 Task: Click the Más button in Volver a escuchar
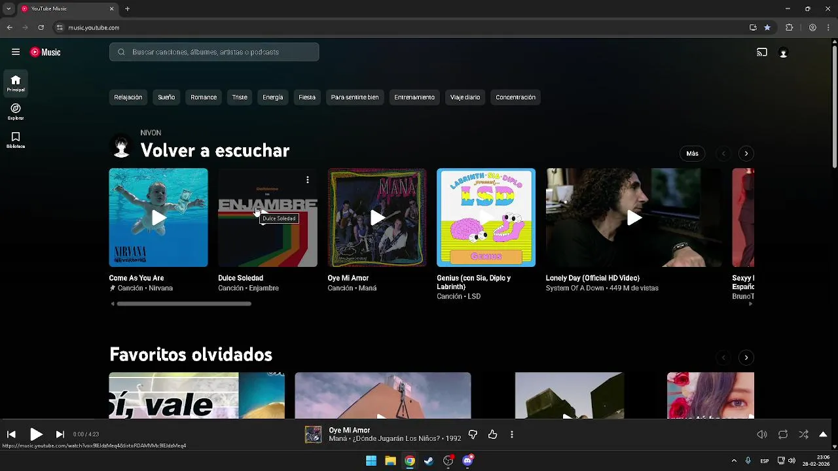pos(693,154)
